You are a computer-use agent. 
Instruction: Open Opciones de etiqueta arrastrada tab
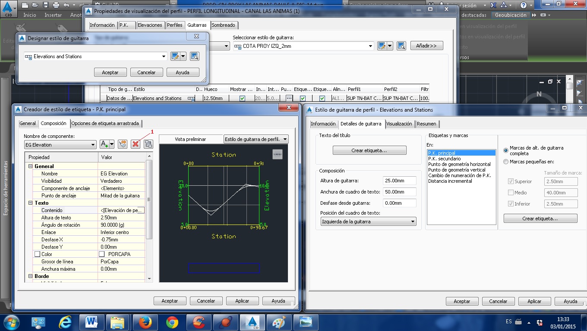[105, 123]
